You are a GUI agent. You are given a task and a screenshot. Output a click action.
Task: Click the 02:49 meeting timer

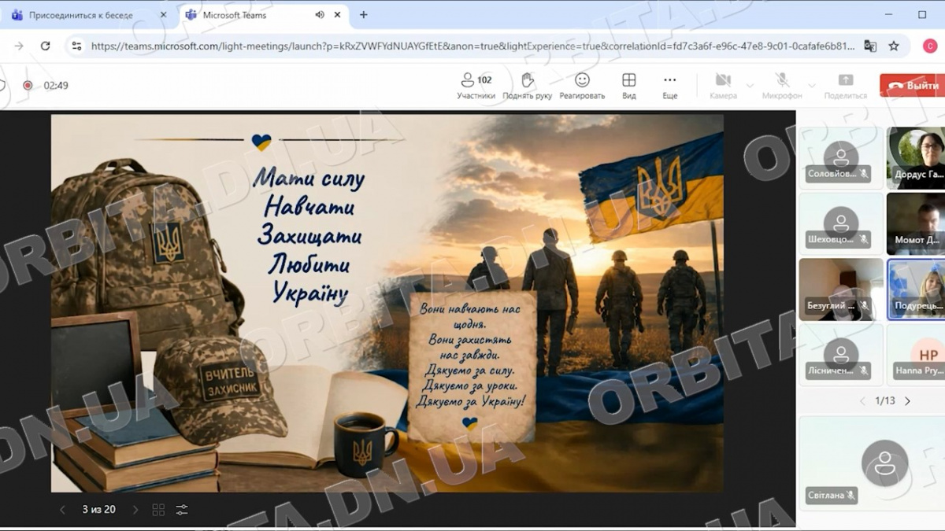coord(56,85)
